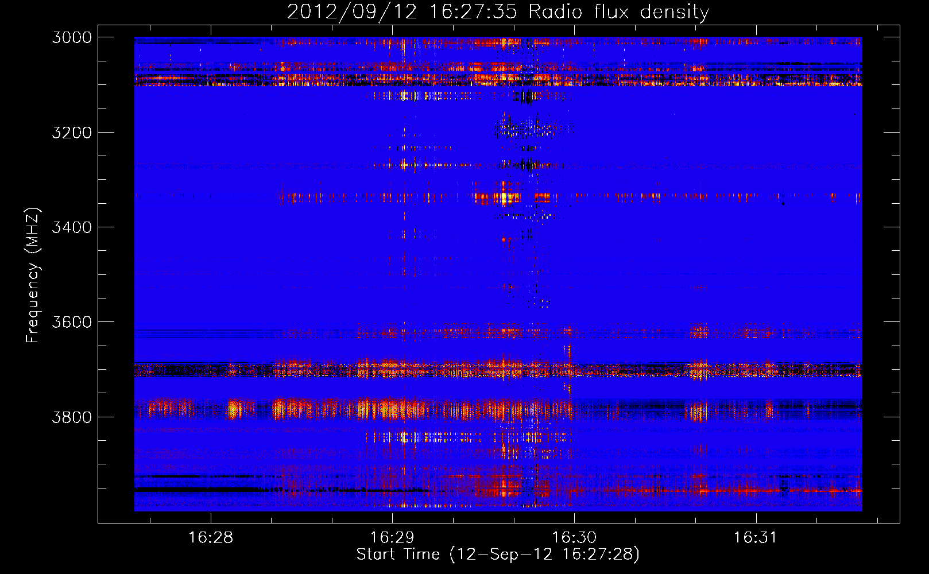
Task: Click the "16:28" time axis label
Action: click(211, 538)
